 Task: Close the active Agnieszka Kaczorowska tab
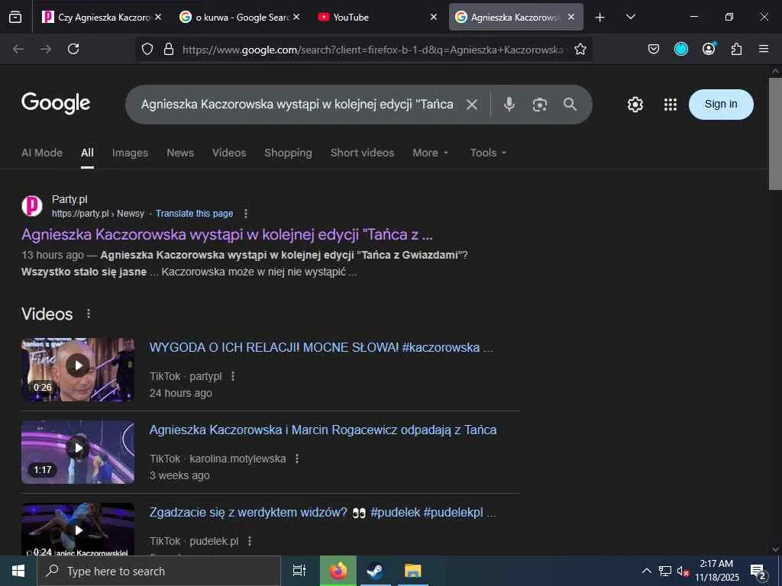point(571,17)
